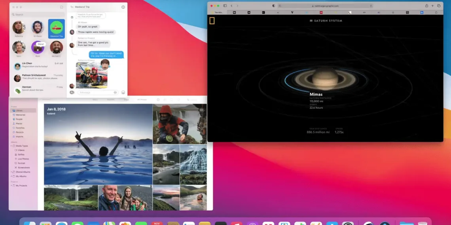
Task: Switch to the All Photos view
Action: pos(142,99)
